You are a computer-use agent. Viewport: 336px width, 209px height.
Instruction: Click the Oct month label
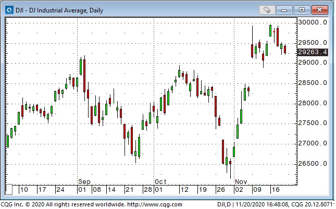pos(160,182)
